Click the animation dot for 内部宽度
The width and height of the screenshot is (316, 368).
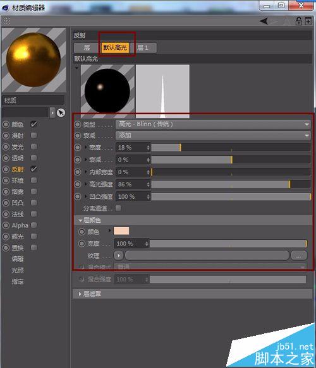tap(78, 172)
